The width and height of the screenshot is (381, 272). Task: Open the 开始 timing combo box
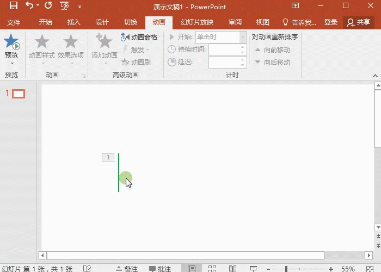coord(221,37)
